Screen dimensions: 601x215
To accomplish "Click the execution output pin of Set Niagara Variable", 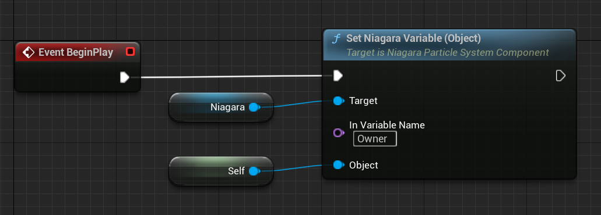I will coord(560,76).
